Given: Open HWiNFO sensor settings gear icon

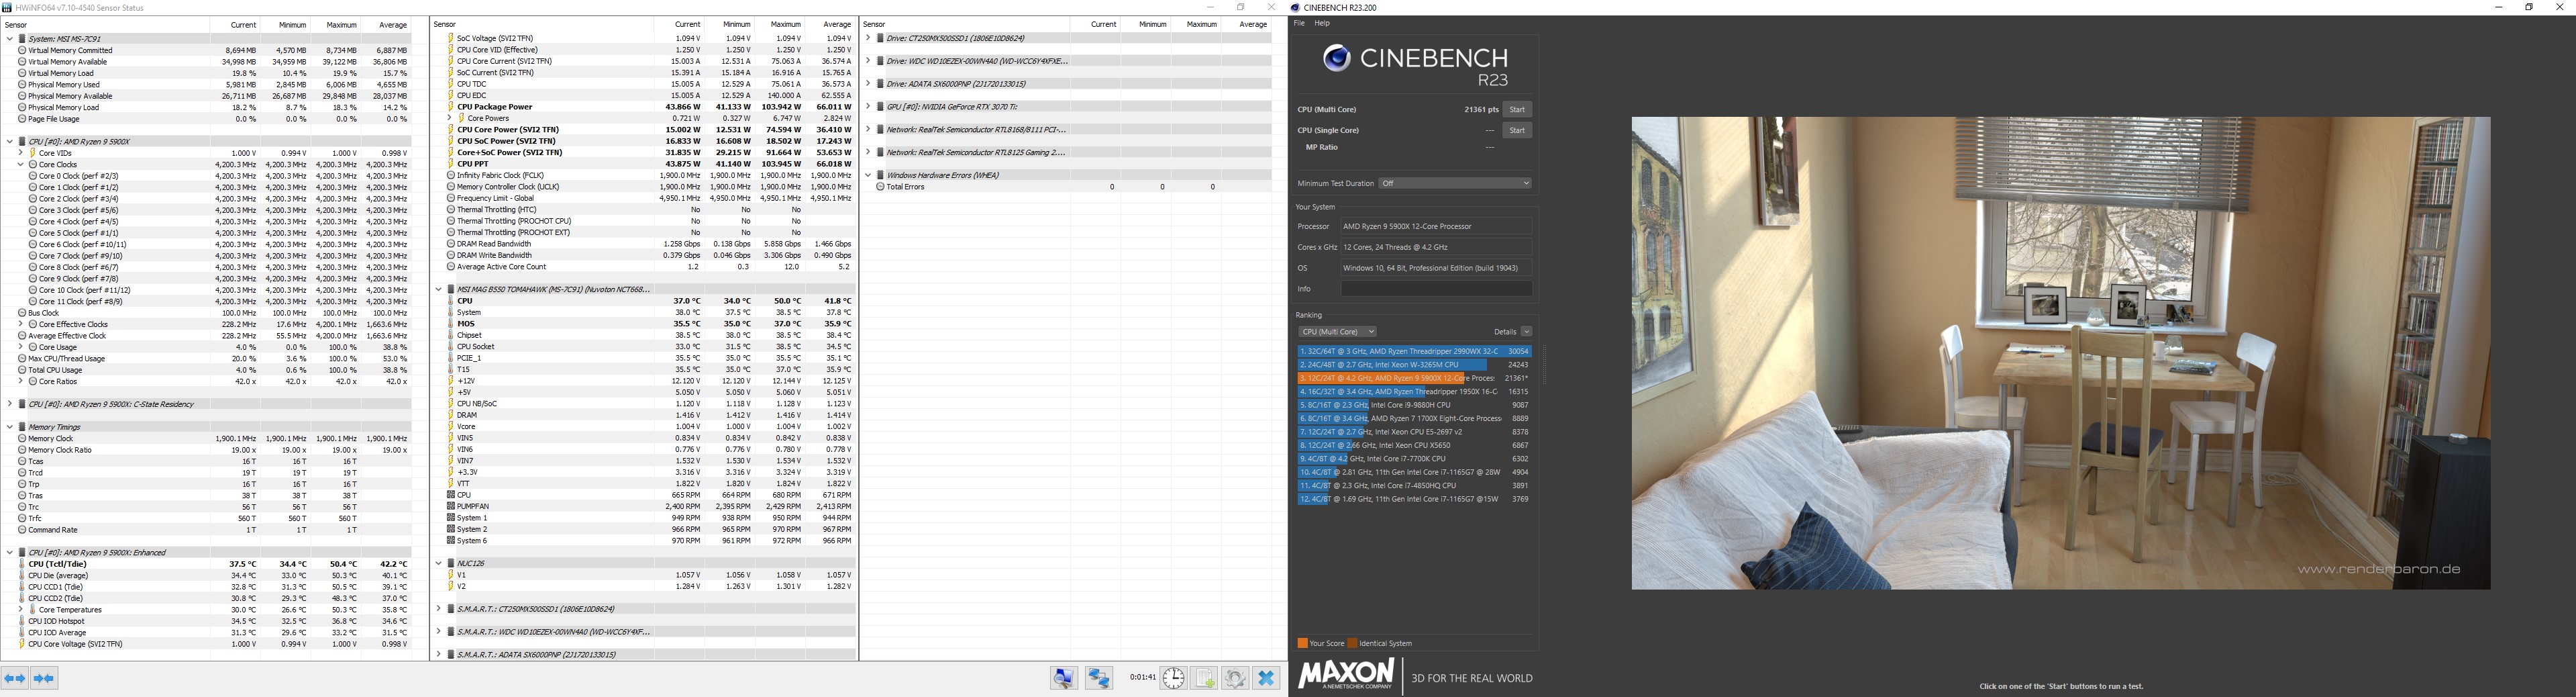Looking at the screenshot, I should click(x=1235, y=678).
